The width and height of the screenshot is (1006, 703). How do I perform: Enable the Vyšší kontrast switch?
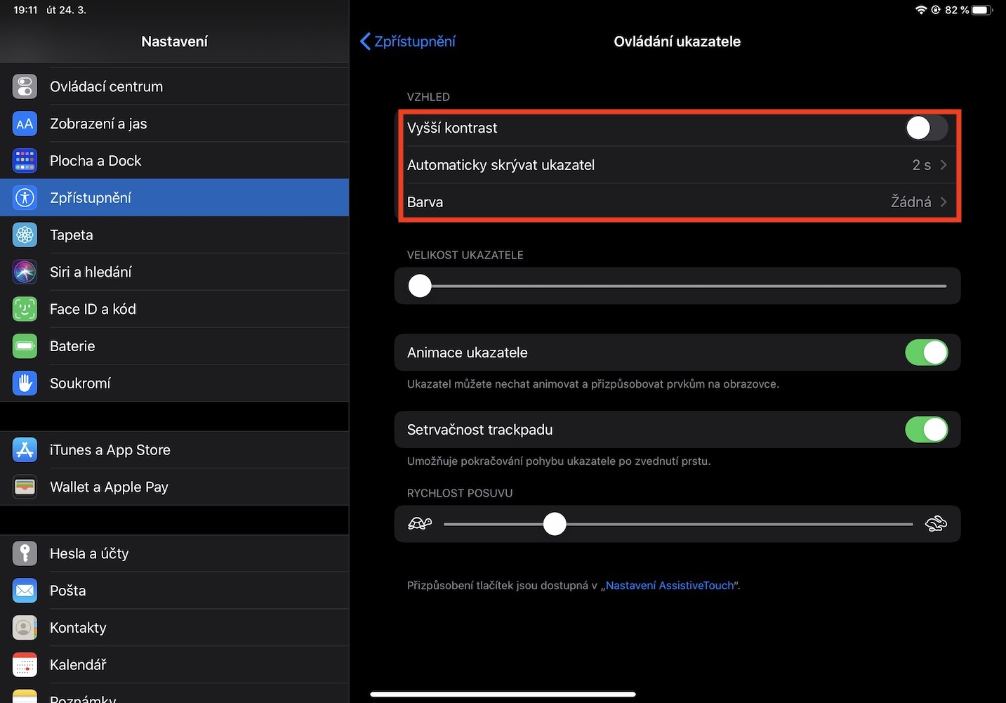coord(926,128)
